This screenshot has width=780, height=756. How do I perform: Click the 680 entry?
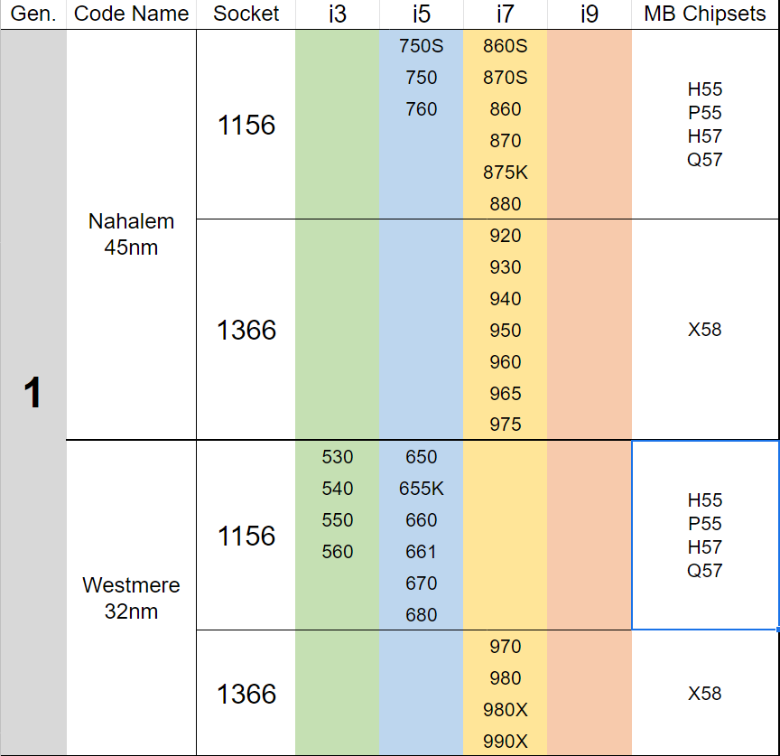(422, 615)
